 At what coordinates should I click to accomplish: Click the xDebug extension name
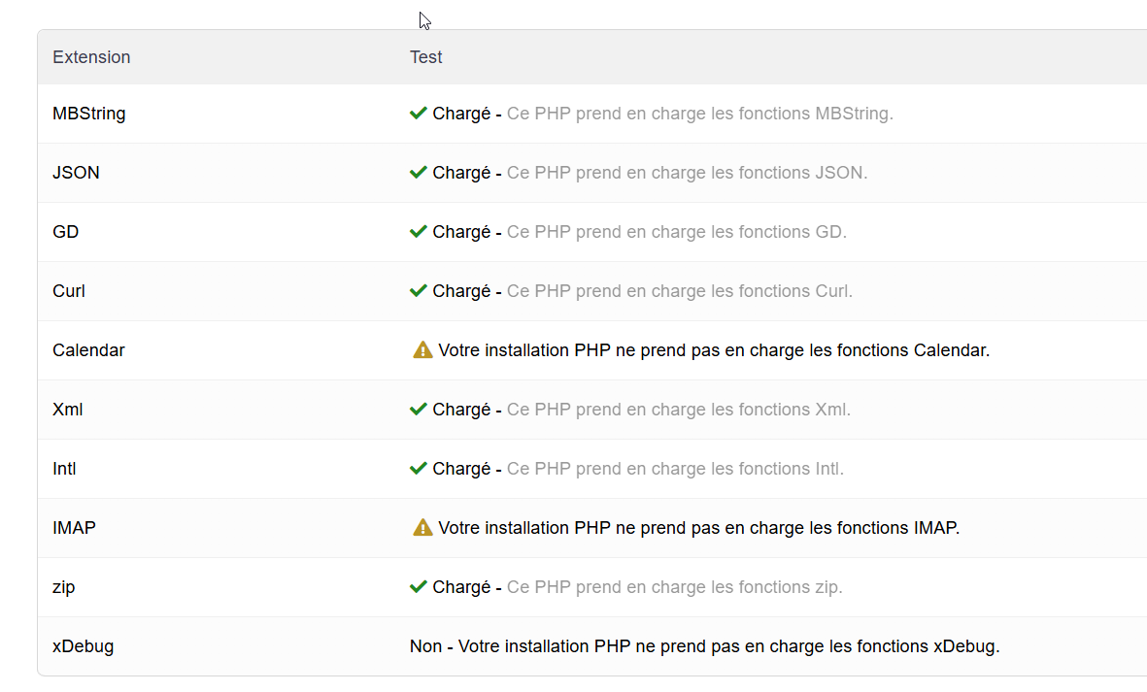tap(83, 646)
